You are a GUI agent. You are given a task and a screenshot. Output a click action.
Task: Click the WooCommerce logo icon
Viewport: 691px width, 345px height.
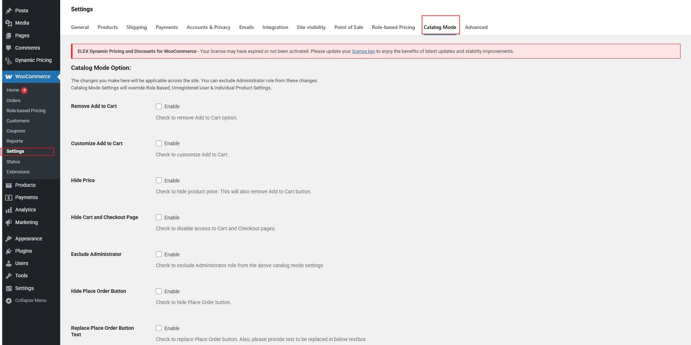click(9, 77)
